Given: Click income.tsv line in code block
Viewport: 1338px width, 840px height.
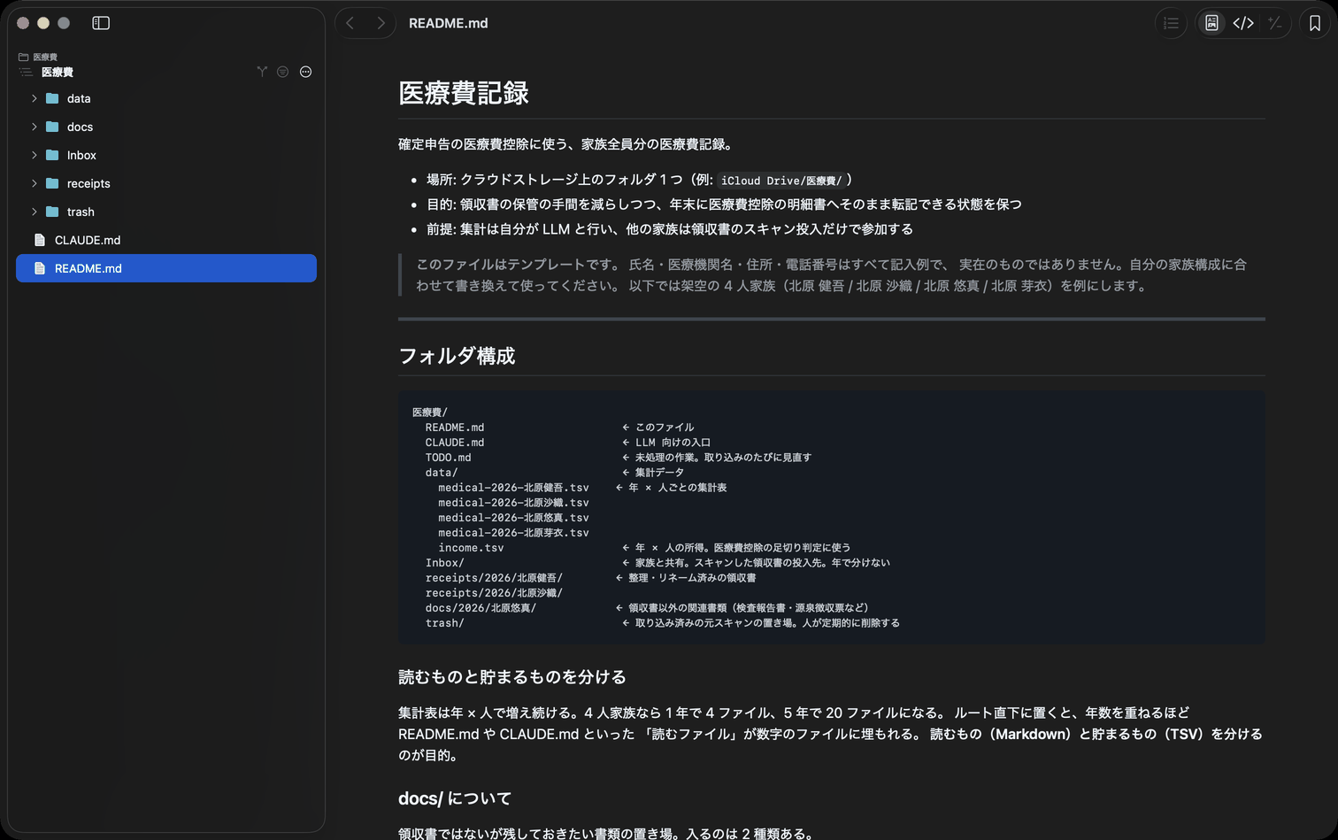Looking at the screenshot, I should tap(471, 548).
